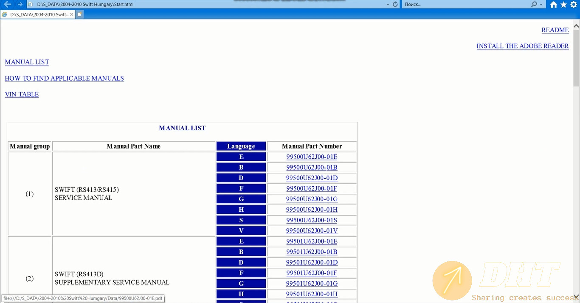Click the search magnifier icon
Screen dimensions: 580x303
tap(534, 4)
